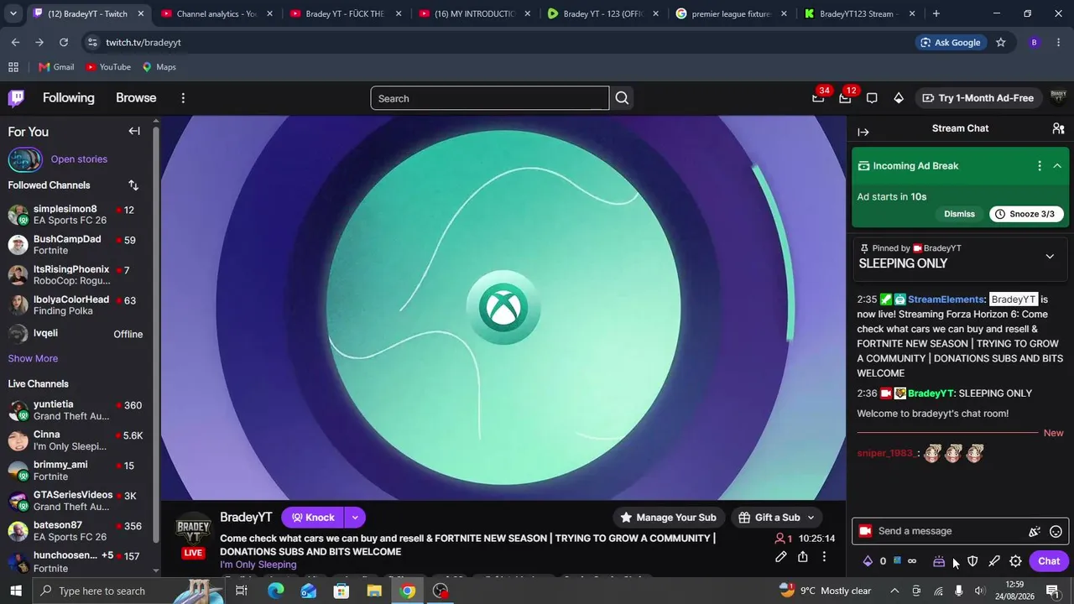Image resolution: width=1074 pixels, height=604 pixels.
Task: Click the Manage Your Sub button
Action: pyautogui.click(x=668, y=518)
